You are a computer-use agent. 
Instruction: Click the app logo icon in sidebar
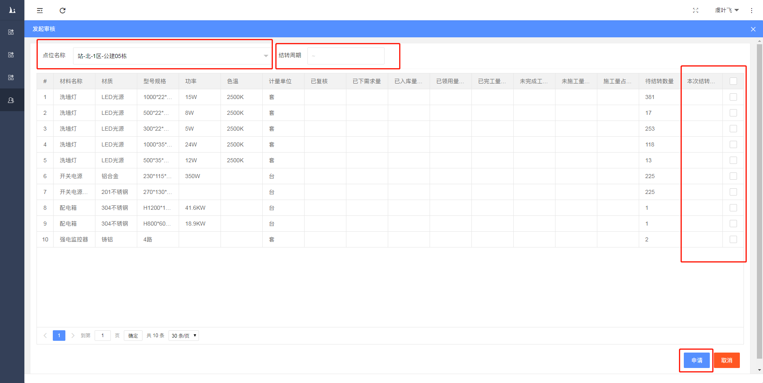coord(12,10)
